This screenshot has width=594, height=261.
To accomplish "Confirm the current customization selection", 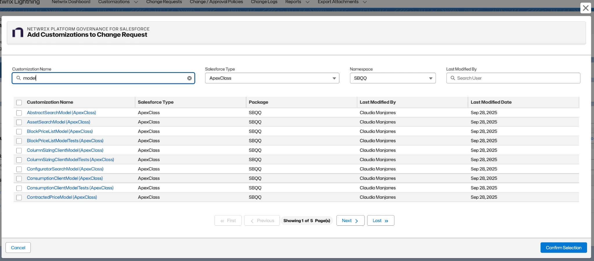I will pos(563,247).
